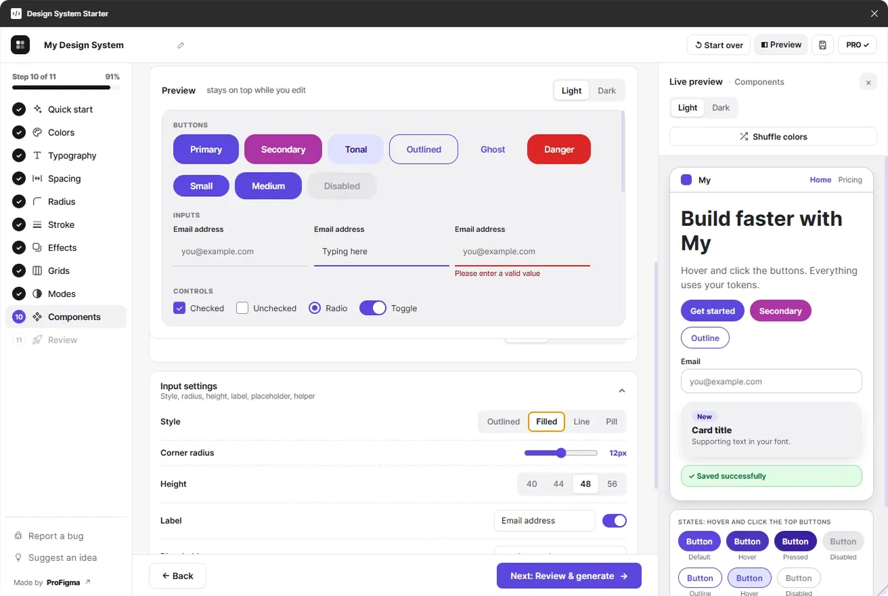Open the Typography step
Screen dimensions: 888x596
tap(66, 156)
